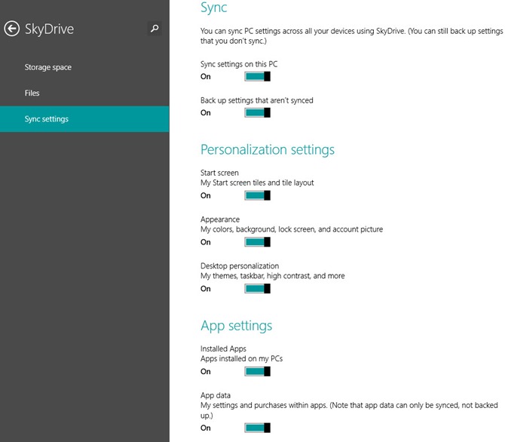Switch off Desktop personalization toggle
Image resolution: width=505 pixels, height=442 pixels.
257,289
